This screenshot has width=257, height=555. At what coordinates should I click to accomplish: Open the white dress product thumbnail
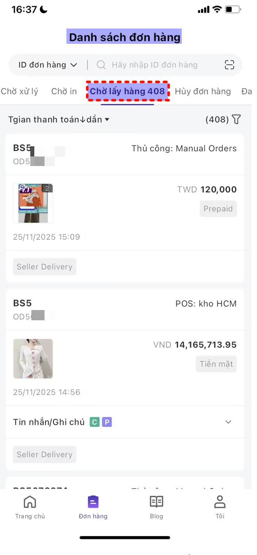point(33,359)
